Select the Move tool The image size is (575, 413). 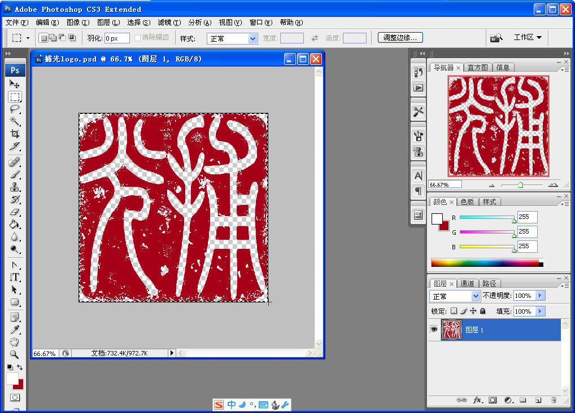tap(15, 83)
